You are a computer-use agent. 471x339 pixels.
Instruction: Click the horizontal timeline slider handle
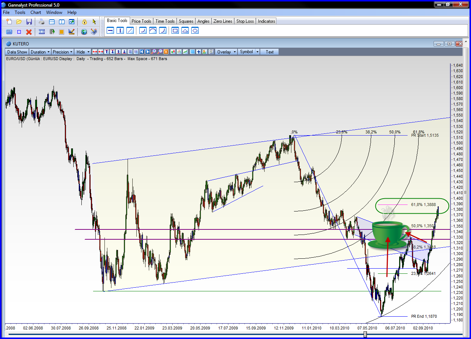tap(365, 334)
